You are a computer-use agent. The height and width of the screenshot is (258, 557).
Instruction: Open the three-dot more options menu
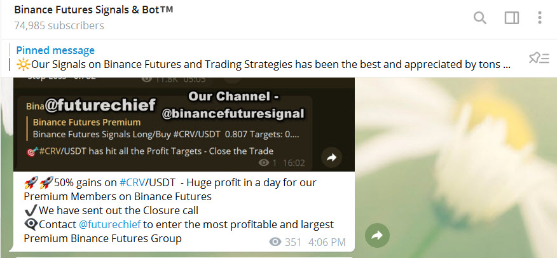tap(540, 17)
